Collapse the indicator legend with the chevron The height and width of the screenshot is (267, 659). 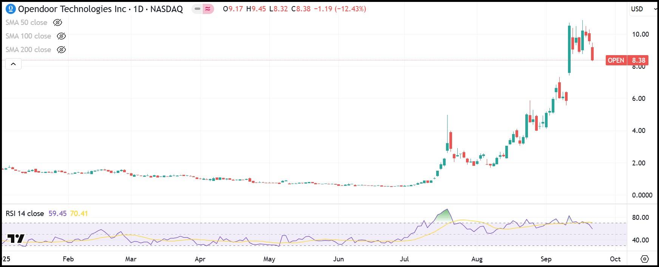tap(13, 64)
